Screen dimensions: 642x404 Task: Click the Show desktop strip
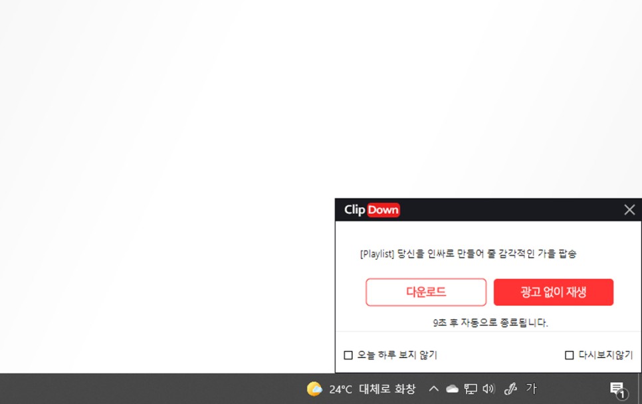[x=639, y=389]
